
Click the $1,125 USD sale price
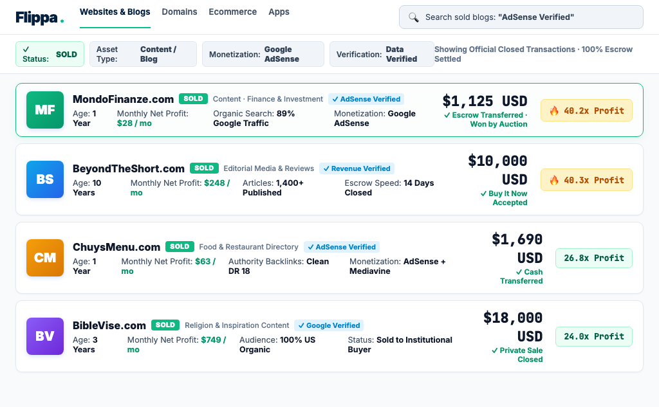[485, 101]
